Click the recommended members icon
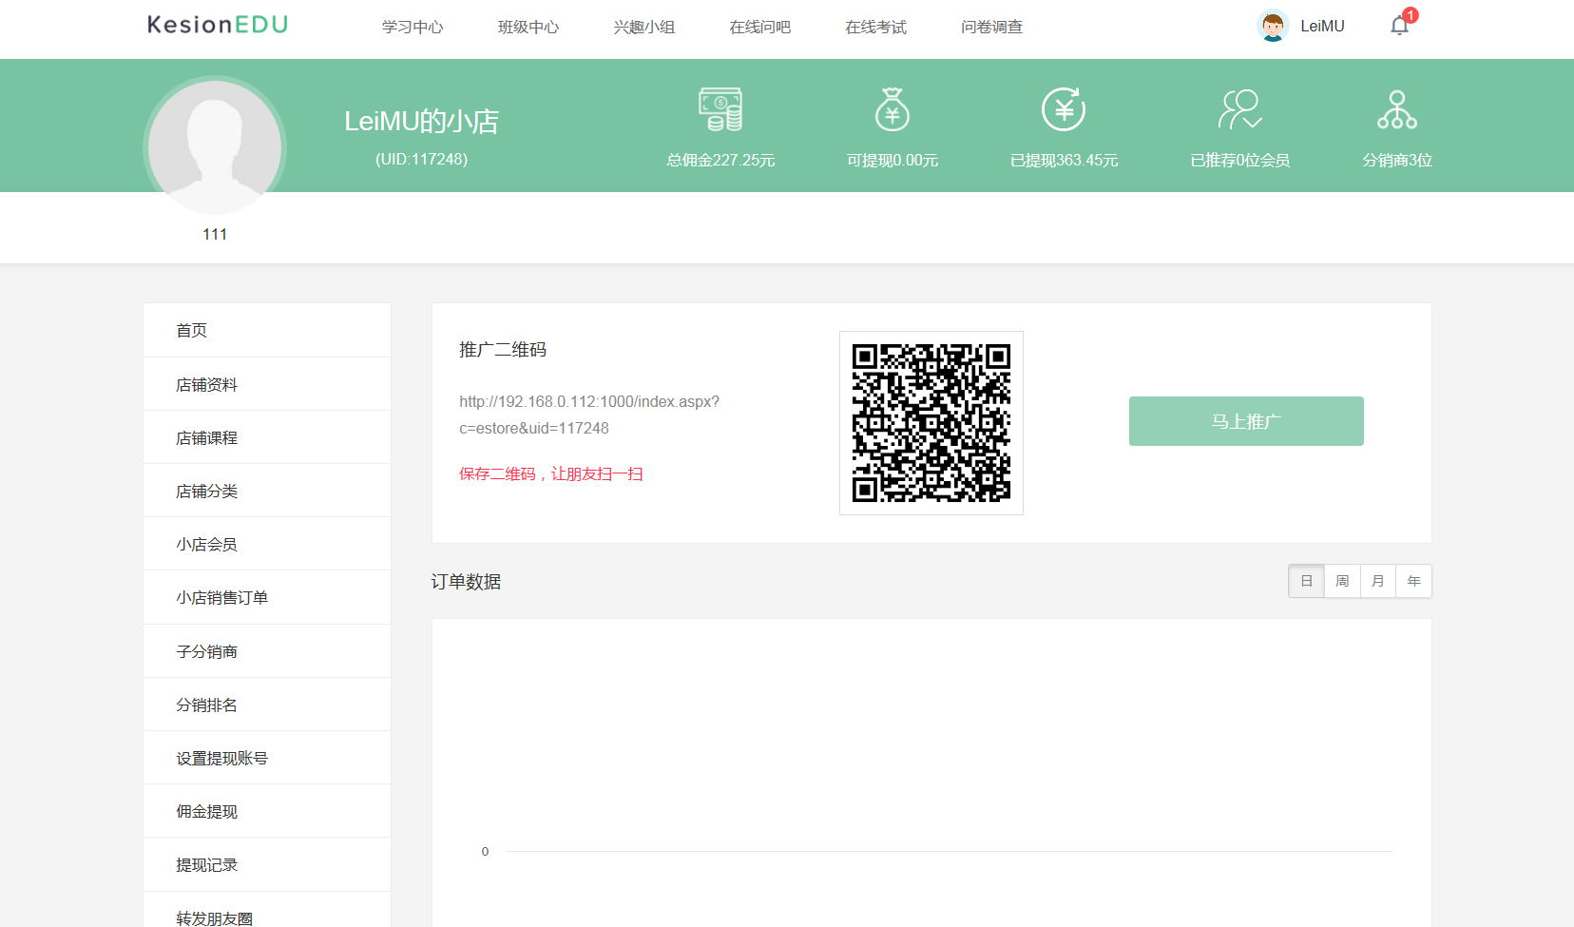This screenshot has width=1574, height=927. pyautogui.click(x=1240, y=109)
